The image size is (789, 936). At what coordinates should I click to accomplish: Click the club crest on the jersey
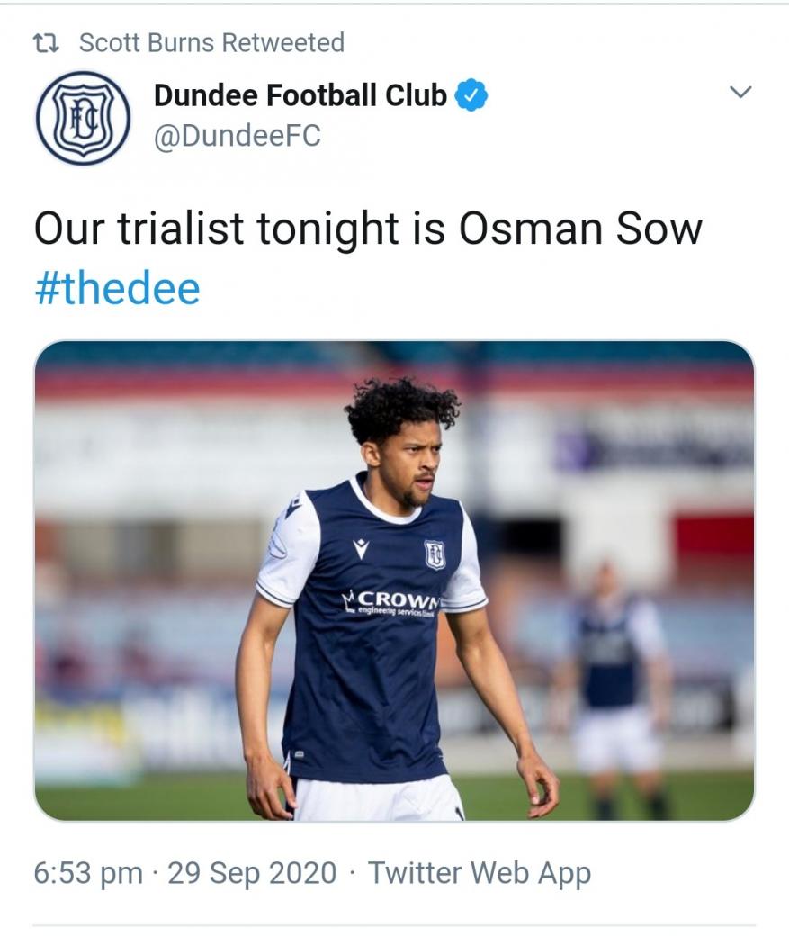435,554
